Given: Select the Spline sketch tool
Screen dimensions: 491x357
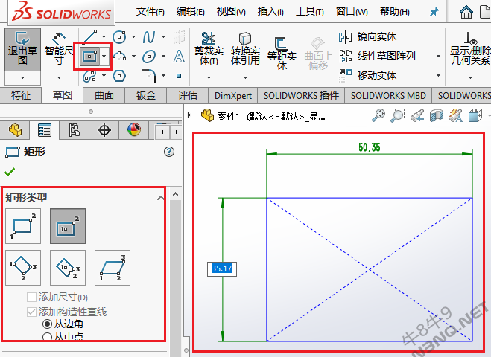Looking at the screenshot, I should pyautogui.click(x=149, y=37).
